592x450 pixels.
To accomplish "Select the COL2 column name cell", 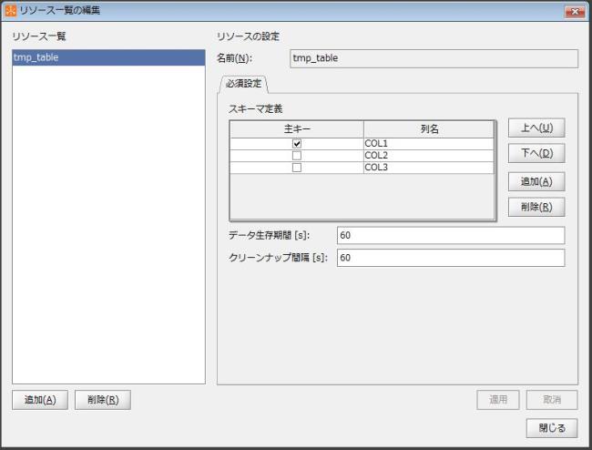I will (x=428, y=156).
